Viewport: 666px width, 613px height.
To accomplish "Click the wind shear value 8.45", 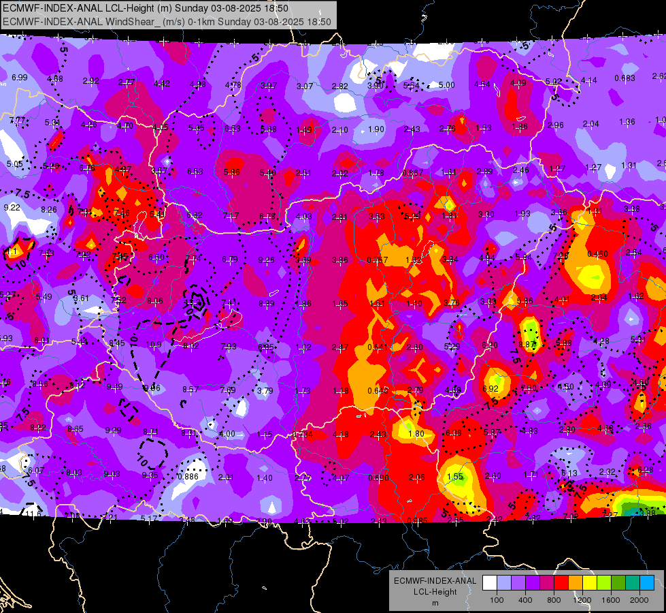I will 117,343.
